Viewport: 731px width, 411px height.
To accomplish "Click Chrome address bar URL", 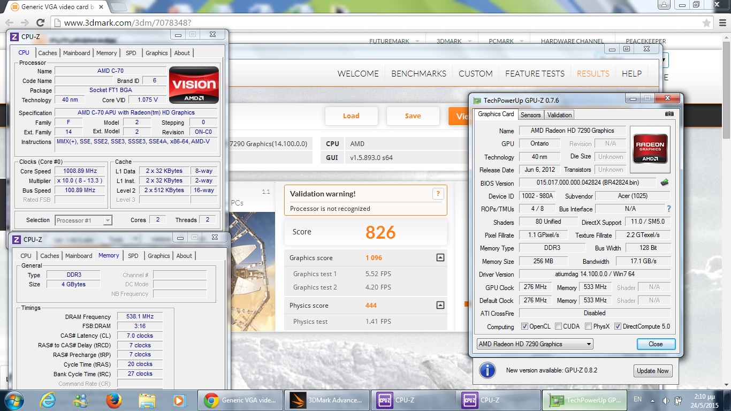I will pos(127,23).
